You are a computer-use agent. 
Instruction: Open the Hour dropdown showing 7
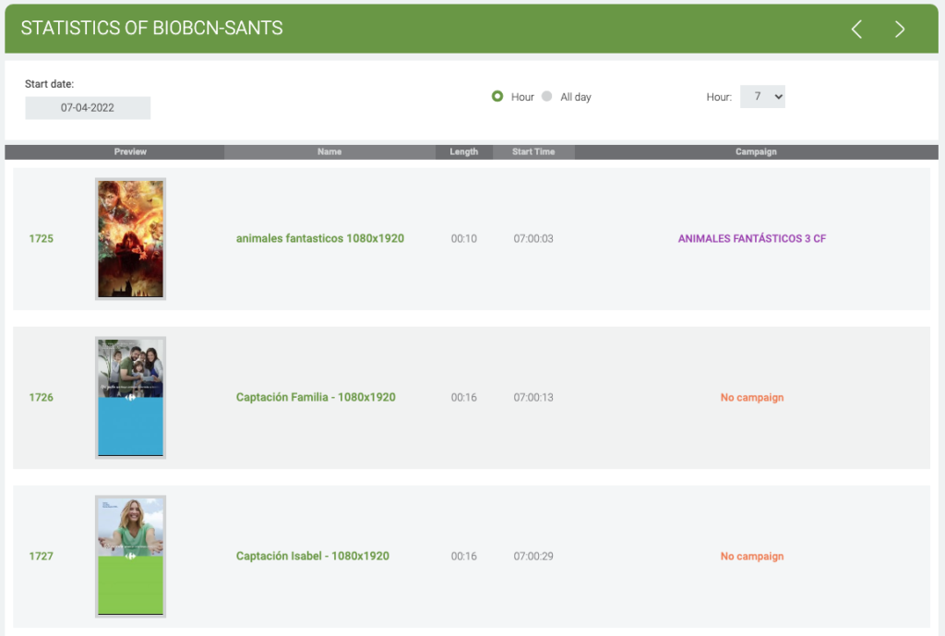point(762,96)
